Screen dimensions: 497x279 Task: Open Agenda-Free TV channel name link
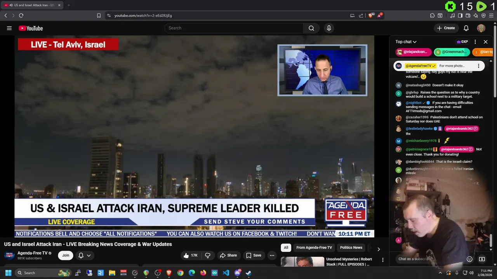32,253
